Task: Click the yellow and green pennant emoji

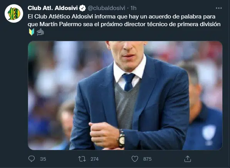Action: [x=32, y=32]
